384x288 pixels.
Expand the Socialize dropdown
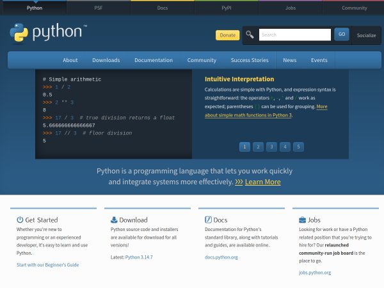coord(366,35)
